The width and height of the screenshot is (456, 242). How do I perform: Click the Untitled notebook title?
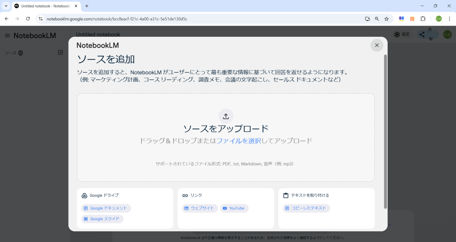pos(98,35)
